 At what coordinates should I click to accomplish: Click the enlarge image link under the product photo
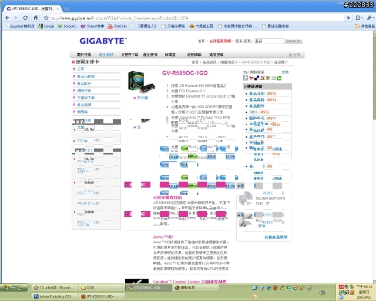click(142, 98)
